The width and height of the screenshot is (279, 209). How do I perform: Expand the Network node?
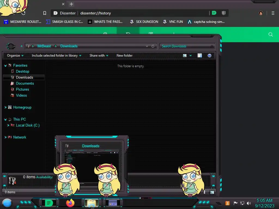pyautogui.click(x=5, y=137)
